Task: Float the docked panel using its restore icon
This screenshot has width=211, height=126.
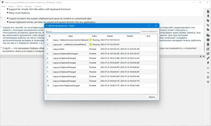Action: click(x=200, y=56)
